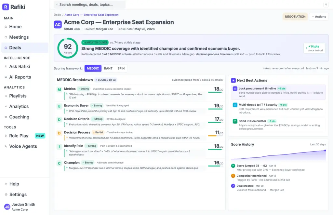Click the +14 pts since last call badge
The width and height of the screenshot is (333, 215).
(x=314, y=48)
